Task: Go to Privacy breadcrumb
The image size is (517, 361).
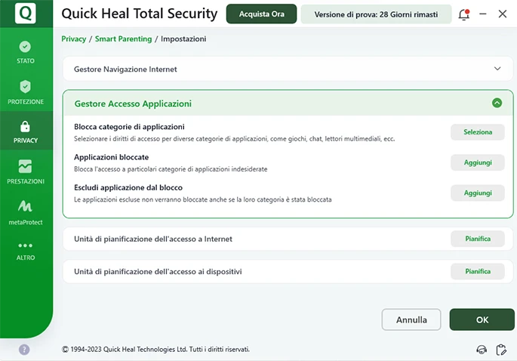Action: tap(74, 39)
